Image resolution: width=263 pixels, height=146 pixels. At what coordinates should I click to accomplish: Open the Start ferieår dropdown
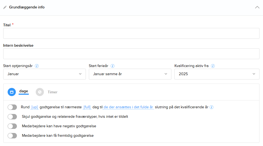pos(130,74)
